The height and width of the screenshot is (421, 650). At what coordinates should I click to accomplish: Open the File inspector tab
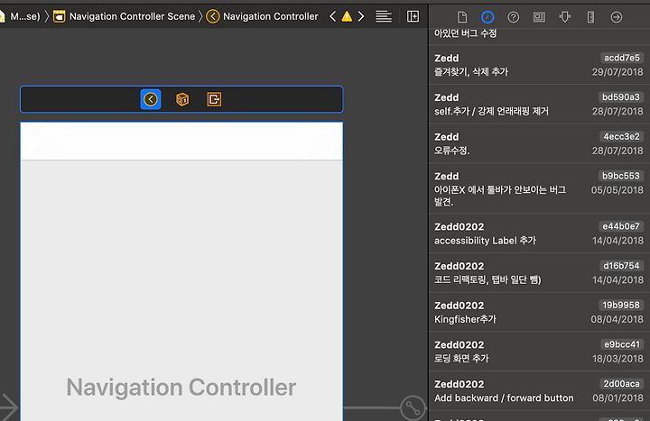point(462,17)
